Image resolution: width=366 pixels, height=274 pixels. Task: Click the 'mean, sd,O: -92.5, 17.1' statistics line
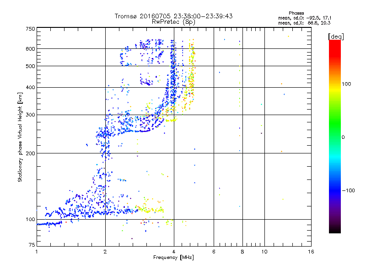pyautogui.click(x=305, y=18)
